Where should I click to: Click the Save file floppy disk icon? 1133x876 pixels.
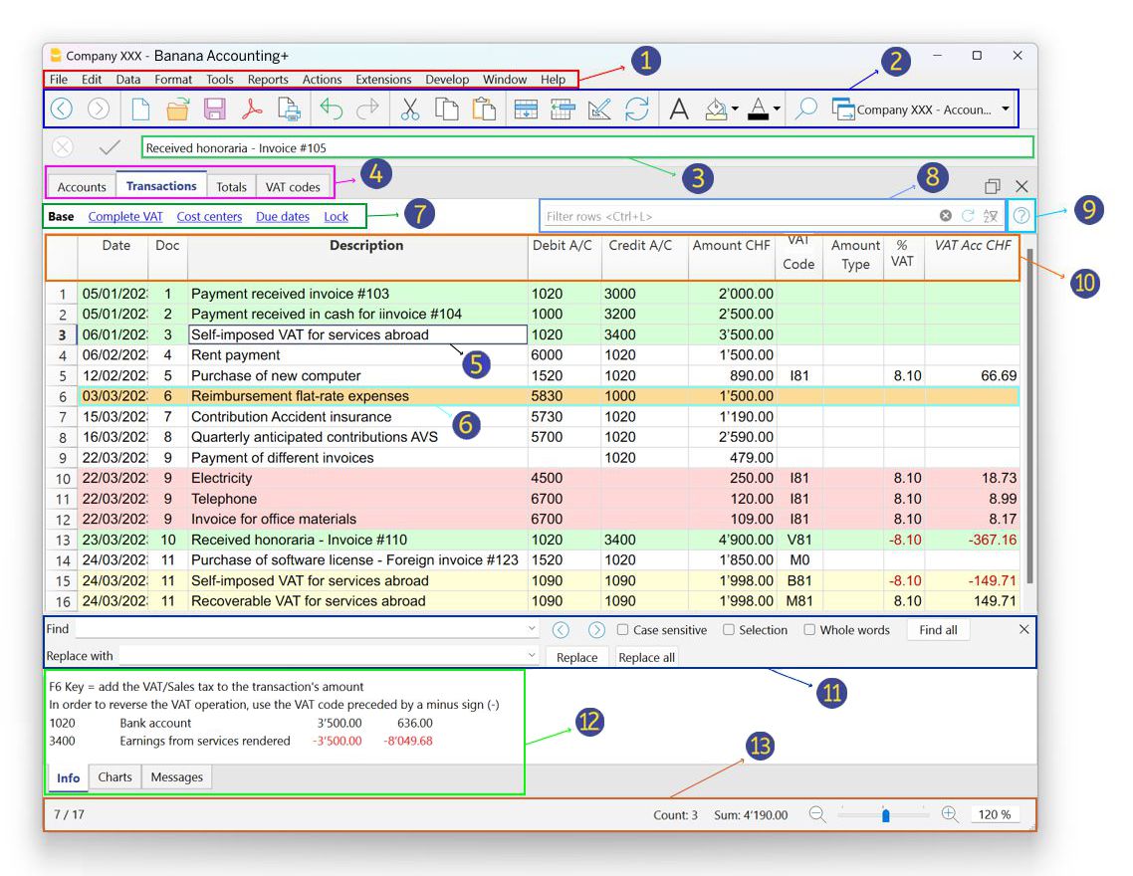[x=214, y=109]
